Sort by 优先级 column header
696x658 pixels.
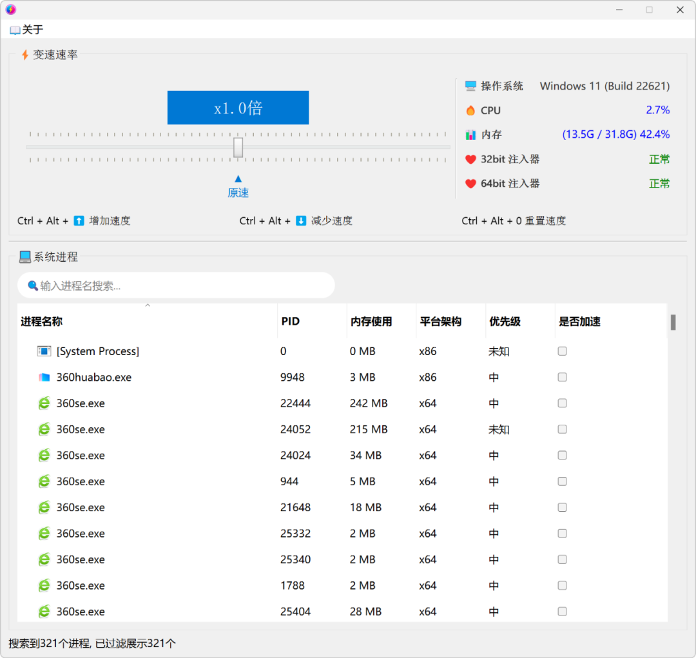[520, 322]
